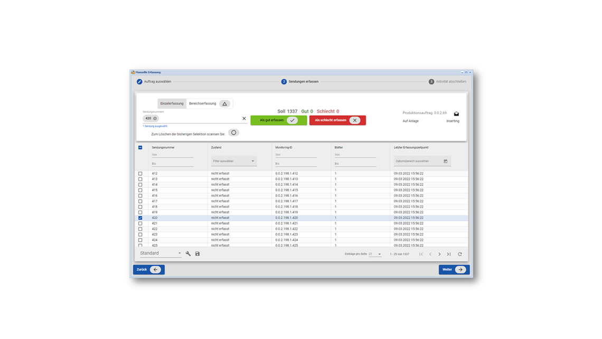This screenshot has width=602, height=339.
Task: Remove the 420 chip from selection
Action: point(155,119)
